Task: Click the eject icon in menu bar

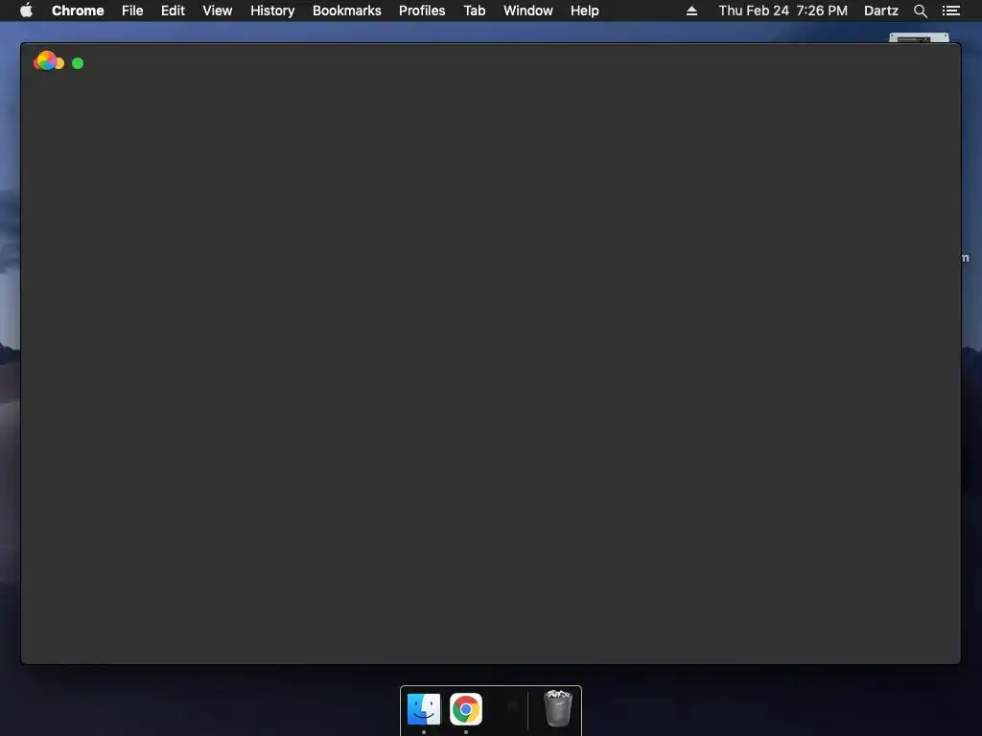Action: 691,11
